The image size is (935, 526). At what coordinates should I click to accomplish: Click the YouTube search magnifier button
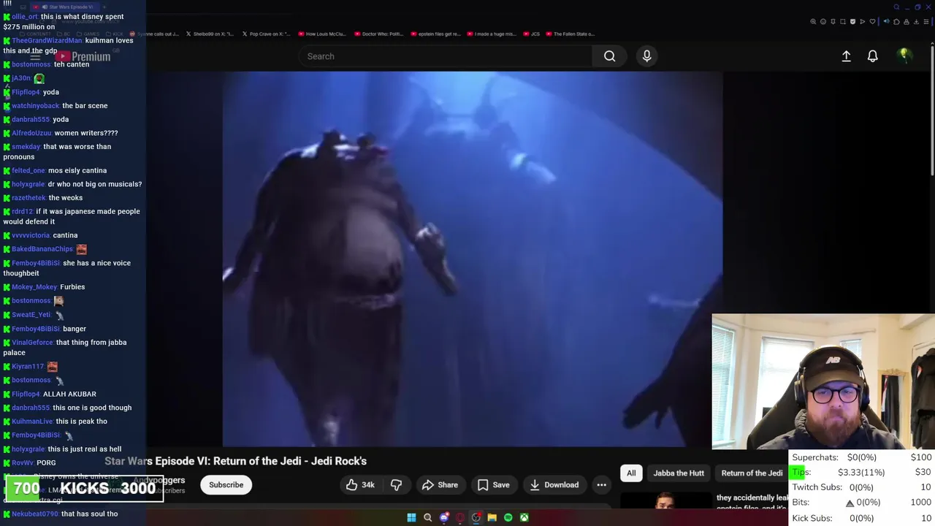point(609,56)
